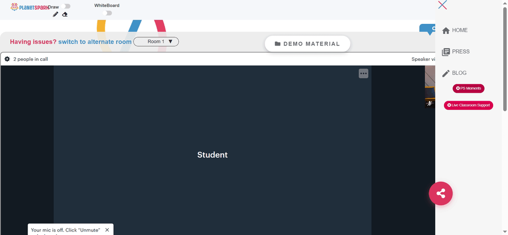Dismiss the mic is off notification
The height and width of the screenshot is (235, 508).
point(107,230)
